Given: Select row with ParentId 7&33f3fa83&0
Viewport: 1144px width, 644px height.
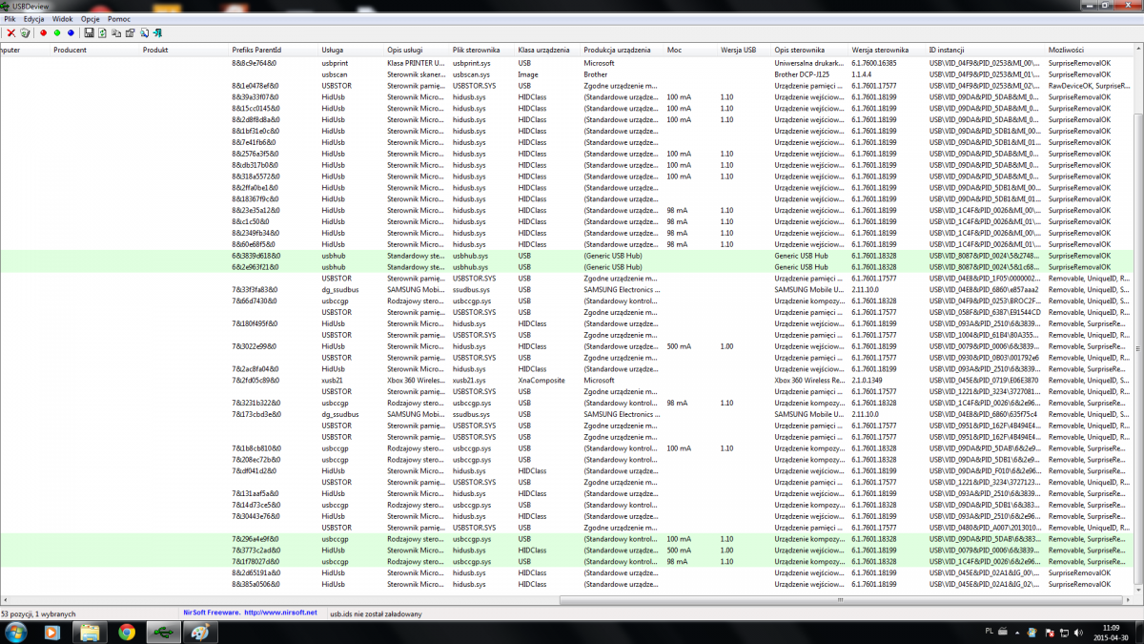Looking at the screenshot, I should 567,289.
